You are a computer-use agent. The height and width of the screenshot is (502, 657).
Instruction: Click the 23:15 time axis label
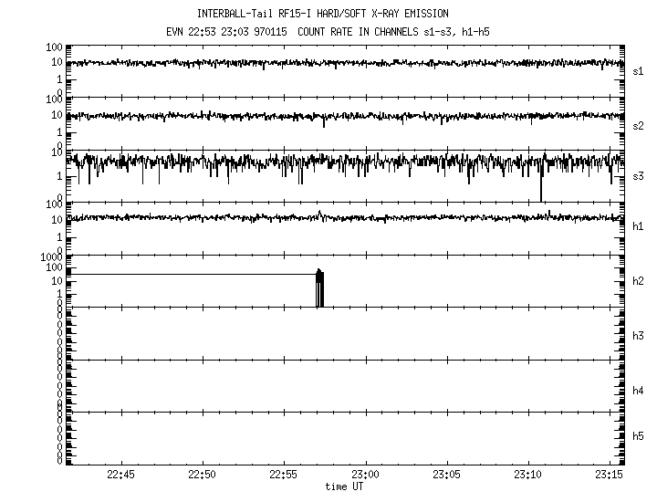[608, 476]
